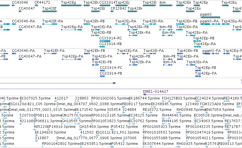Click EST GM17570.5prime

(76, 115)
